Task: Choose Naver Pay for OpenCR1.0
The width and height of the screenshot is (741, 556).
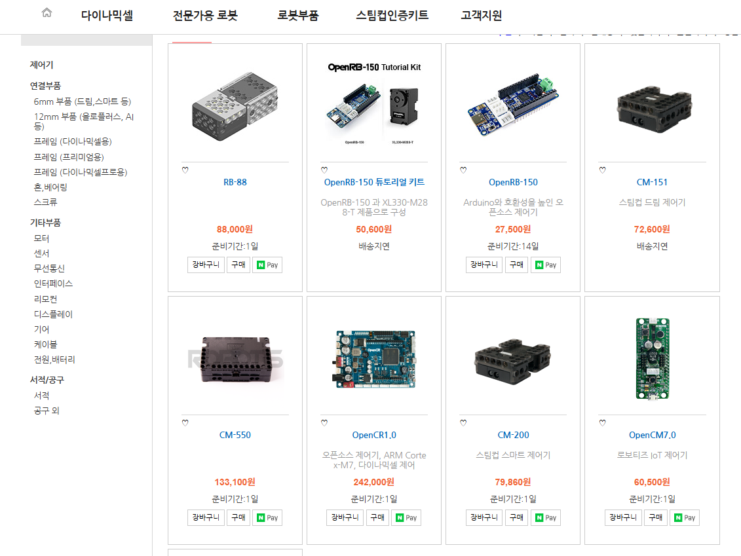Action: [406, 518]
